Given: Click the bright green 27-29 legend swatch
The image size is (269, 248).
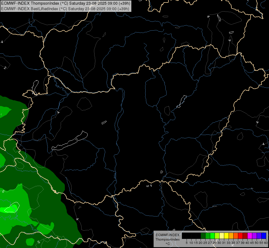Looking at the screenshot, I should [212, 236].
